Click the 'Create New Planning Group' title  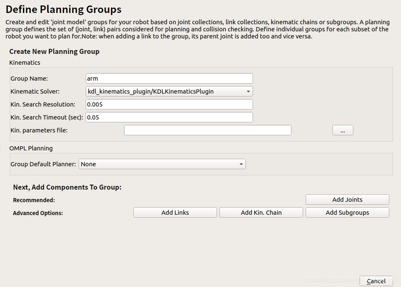click(x=54, y=51)
